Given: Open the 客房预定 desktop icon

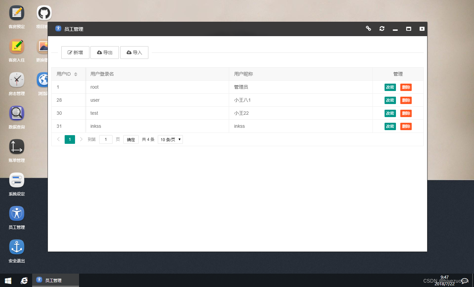Looking at the screenshot, I should (17, 13).
